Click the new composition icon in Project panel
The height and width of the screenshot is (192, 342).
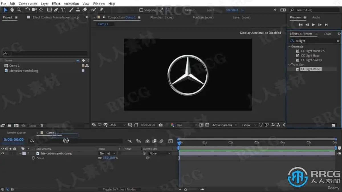(x=16, y=125)
